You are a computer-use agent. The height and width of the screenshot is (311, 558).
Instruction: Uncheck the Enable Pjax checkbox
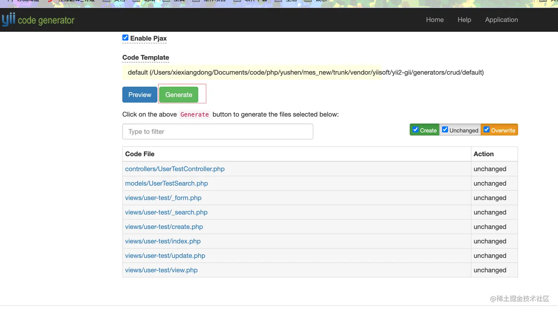125,38
